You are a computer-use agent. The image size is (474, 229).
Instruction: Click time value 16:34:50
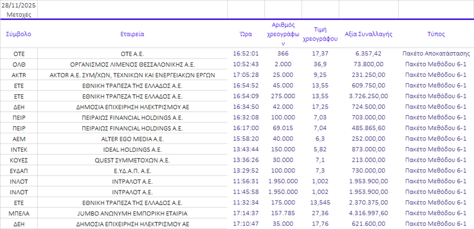tap(246, 107)
